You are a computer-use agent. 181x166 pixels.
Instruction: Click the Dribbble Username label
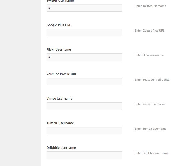[x=61, y=148]
